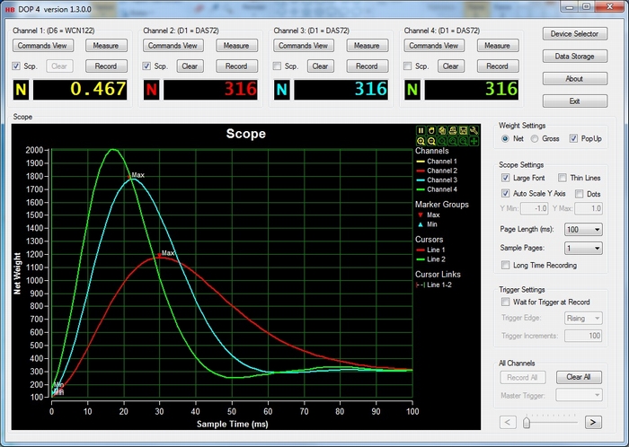Clear Channel 4 data
The image size is (629, 447).
coord(450,66)
